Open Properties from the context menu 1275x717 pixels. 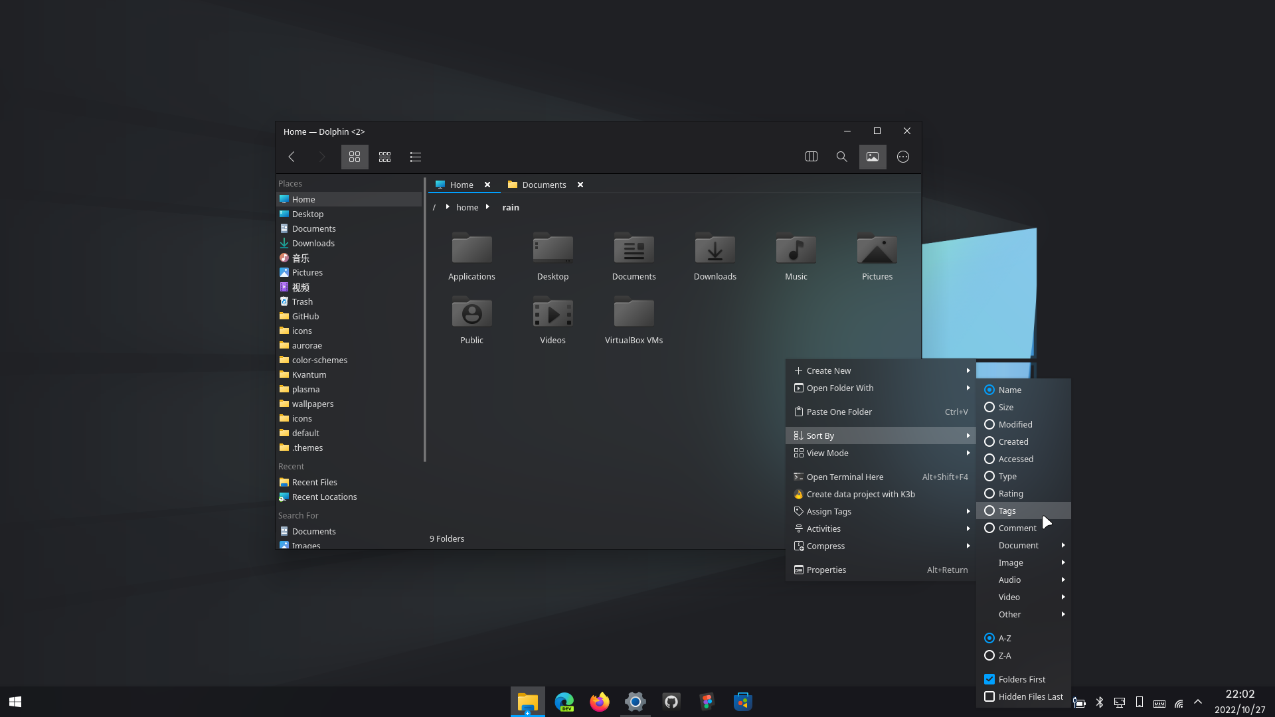click(x=881, y=570)
